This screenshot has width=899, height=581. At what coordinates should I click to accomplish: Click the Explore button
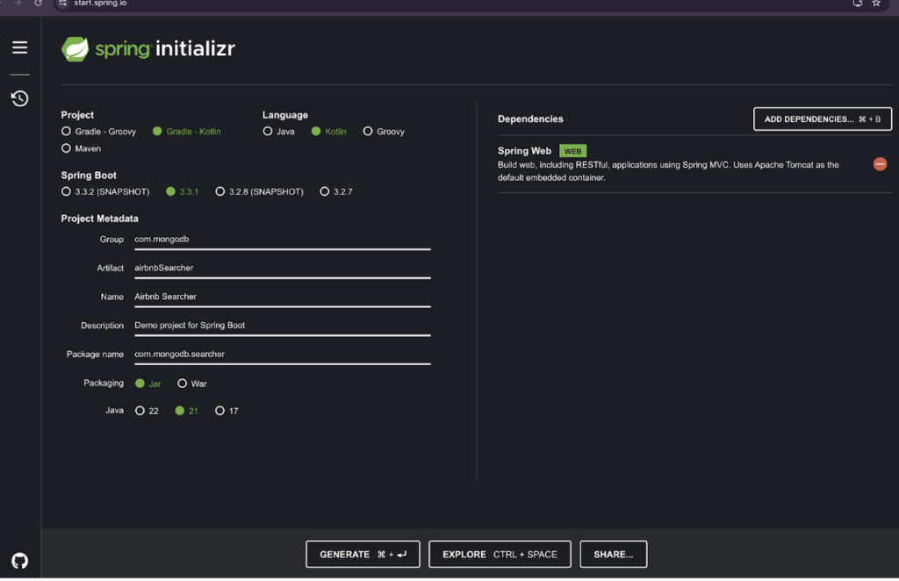click(500, 555)
